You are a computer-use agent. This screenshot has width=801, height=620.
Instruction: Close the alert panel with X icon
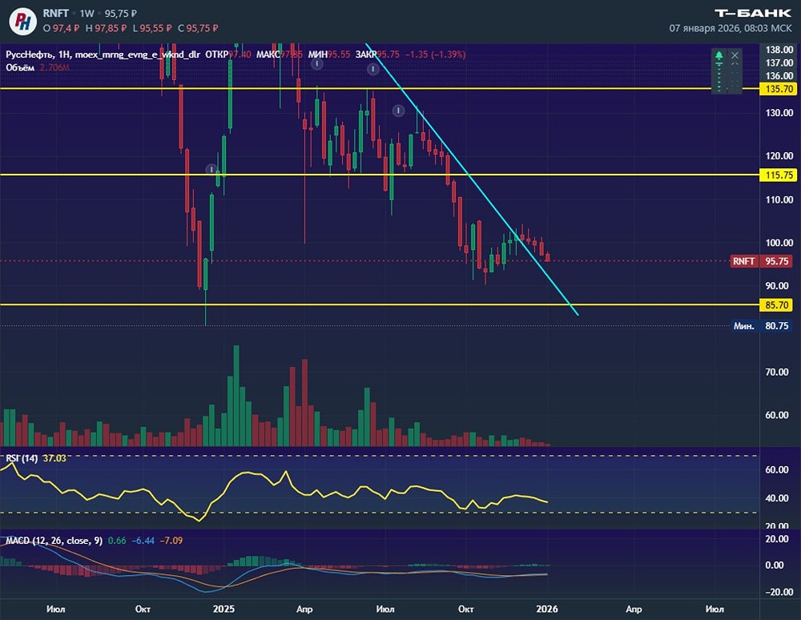[x=735, y=55]
